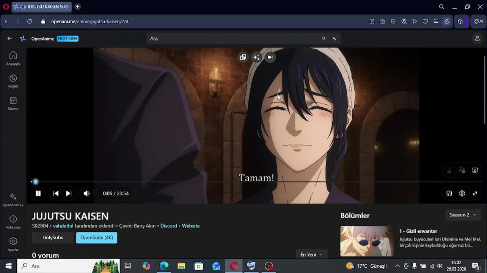Open vahdetlol uploader profile

click(63, 226)
